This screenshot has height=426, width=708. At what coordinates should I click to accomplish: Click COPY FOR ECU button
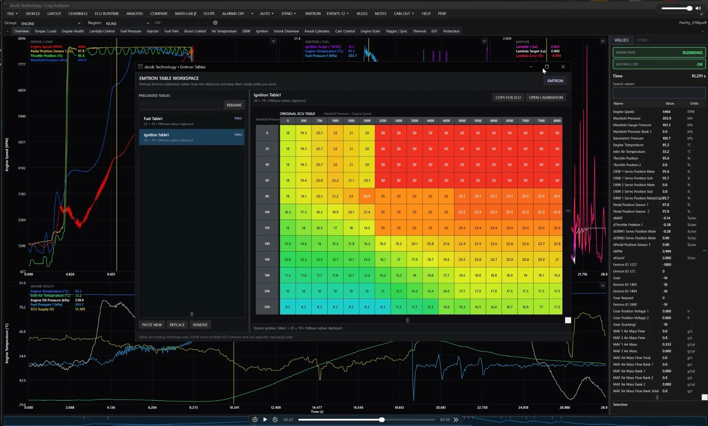[x=508, y=98]
